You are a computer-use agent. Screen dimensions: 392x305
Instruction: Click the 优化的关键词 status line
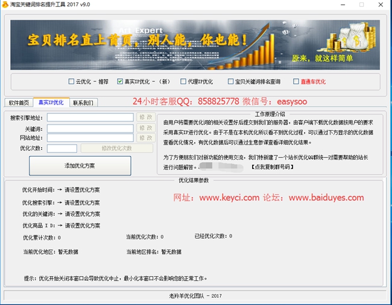click(62, 214)
